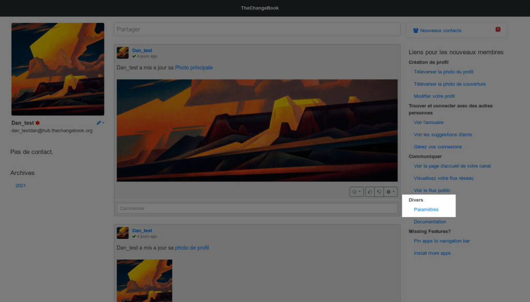
Task: Click the Archives heading
Action: tap(22, 173)
